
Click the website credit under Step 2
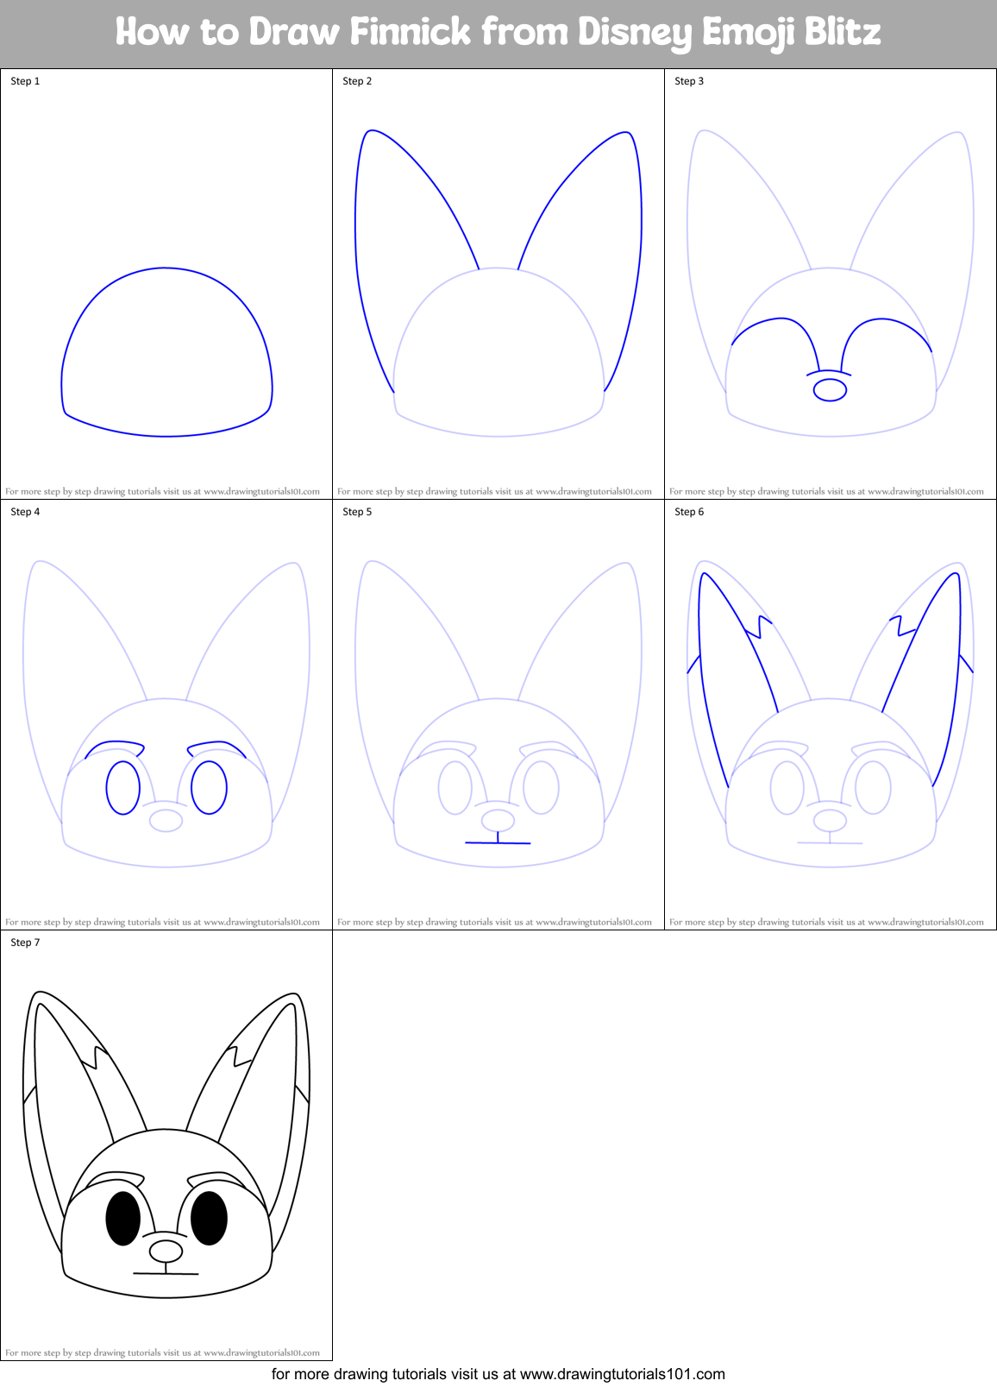tap(495, 491)
